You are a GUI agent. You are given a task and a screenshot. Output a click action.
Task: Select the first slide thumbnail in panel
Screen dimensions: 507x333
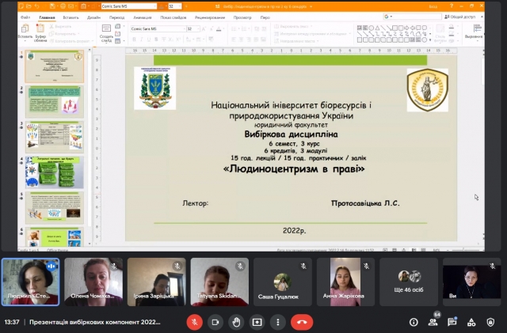tap(54, 66)
